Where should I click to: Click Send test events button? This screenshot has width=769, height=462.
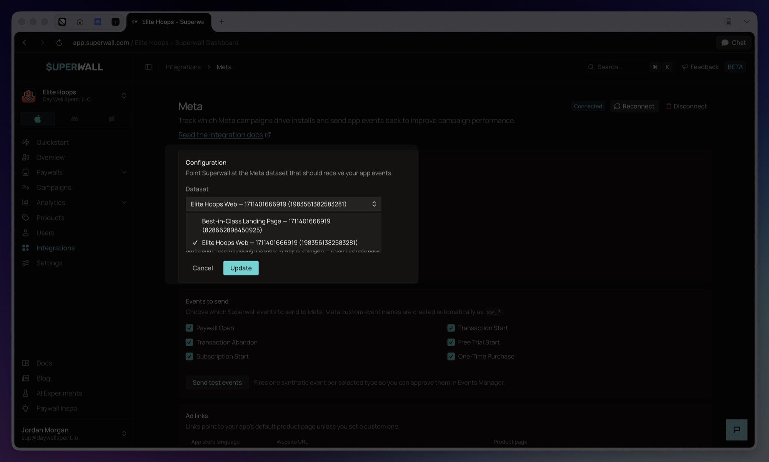coord(217,383)
